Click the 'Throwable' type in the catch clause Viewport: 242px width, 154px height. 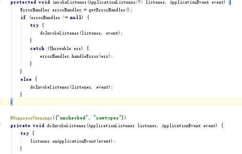(60, 48)
